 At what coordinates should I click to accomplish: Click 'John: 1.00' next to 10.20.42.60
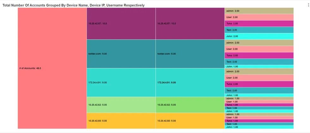point(259,127)
